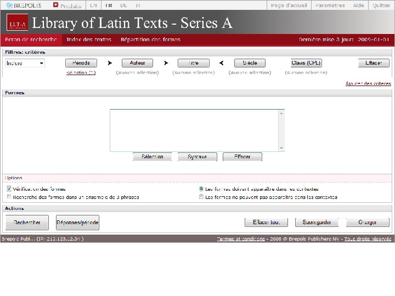395x296 pixels.
Task: Click the Titre filter button
Action: pyautogui.click(x=194, y=63)
